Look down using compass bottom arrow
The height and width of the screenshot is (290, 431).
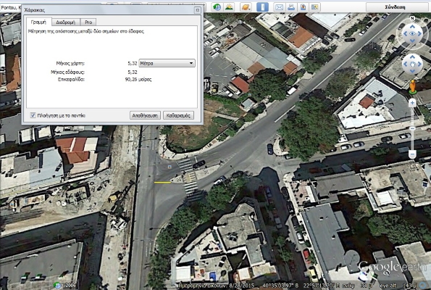412,41
